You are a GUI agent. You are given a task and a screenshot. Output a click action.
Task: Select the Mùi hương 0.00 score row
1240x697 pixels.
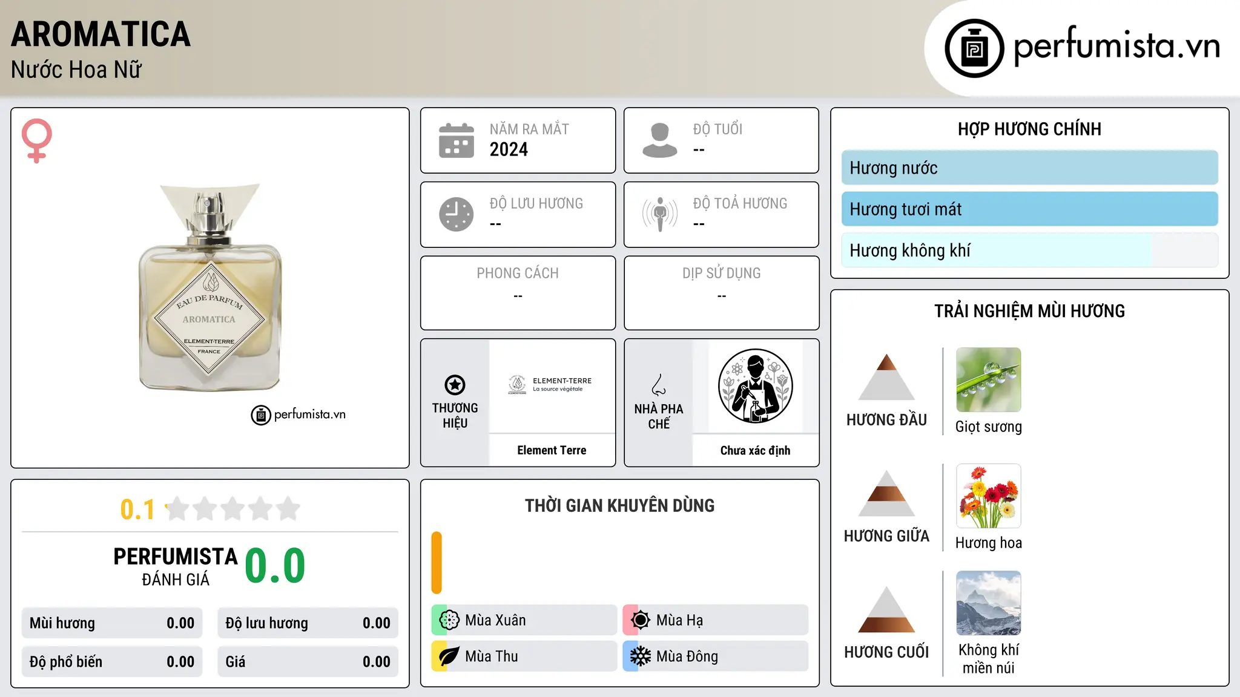[112, 623]
